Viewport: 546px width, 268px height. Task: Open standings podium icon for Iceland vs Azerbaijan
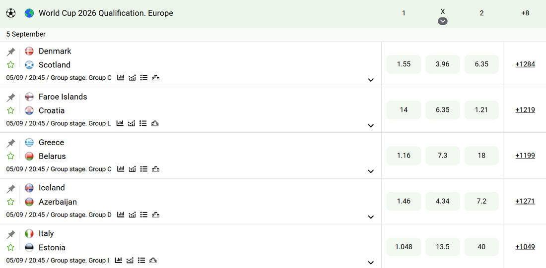[156, 215]
